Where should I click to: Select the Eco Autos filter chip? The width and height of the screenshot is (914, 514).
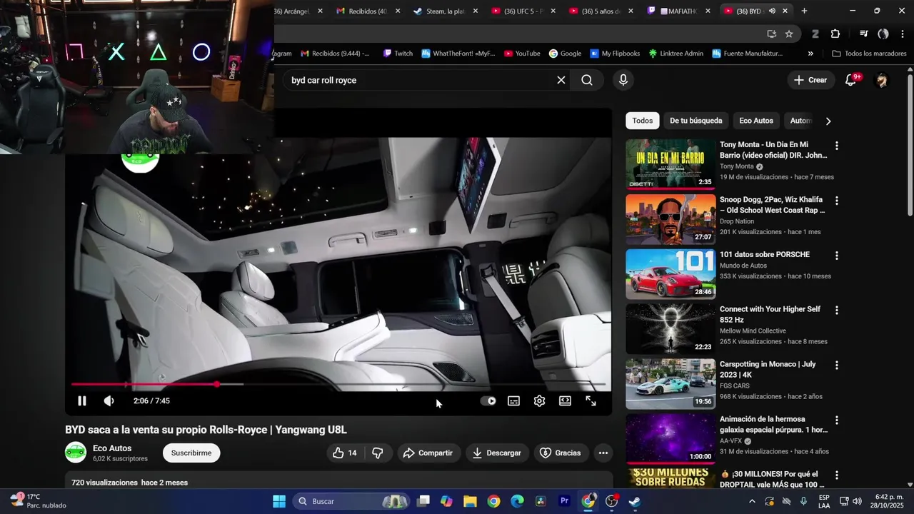point(756,121)
